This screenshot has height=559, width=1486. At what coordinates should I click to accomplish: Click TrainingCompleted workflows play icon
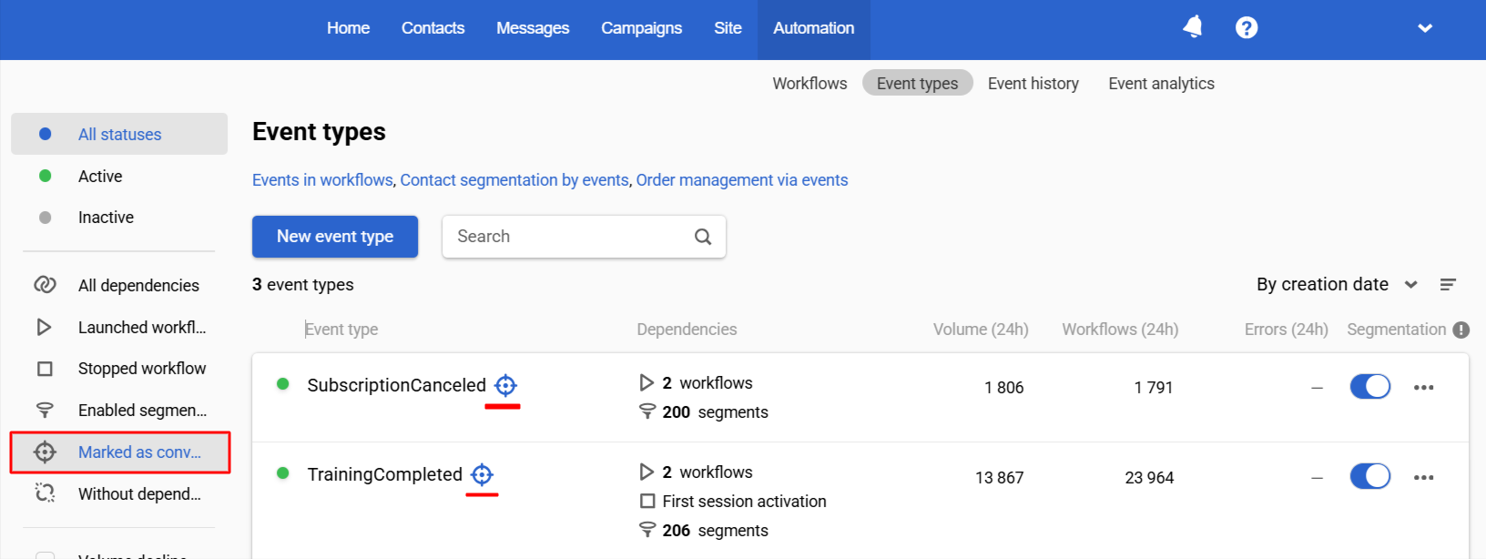click(646, 472)
